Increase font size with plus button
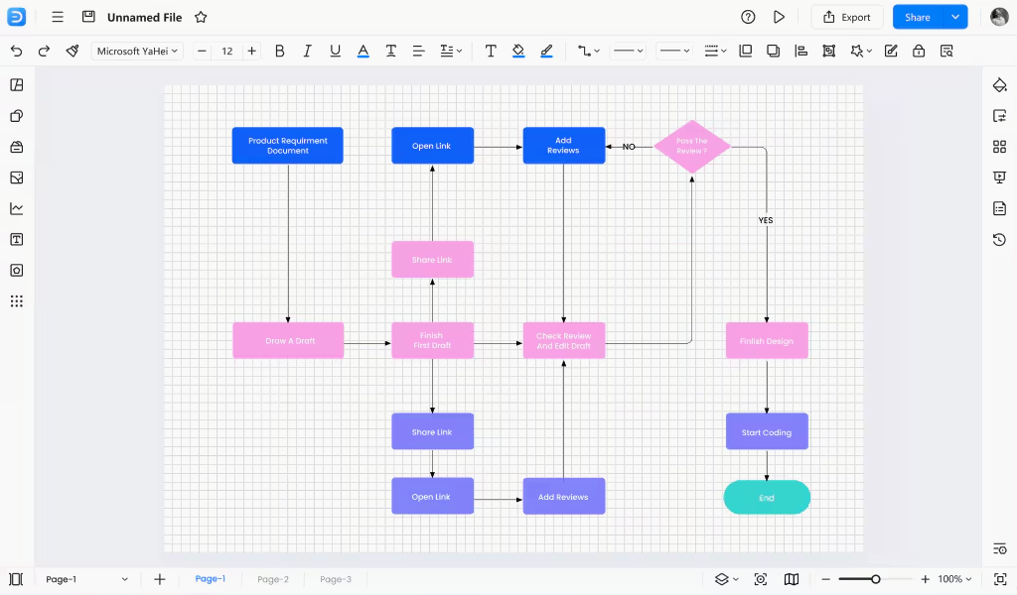 point(251,52)
